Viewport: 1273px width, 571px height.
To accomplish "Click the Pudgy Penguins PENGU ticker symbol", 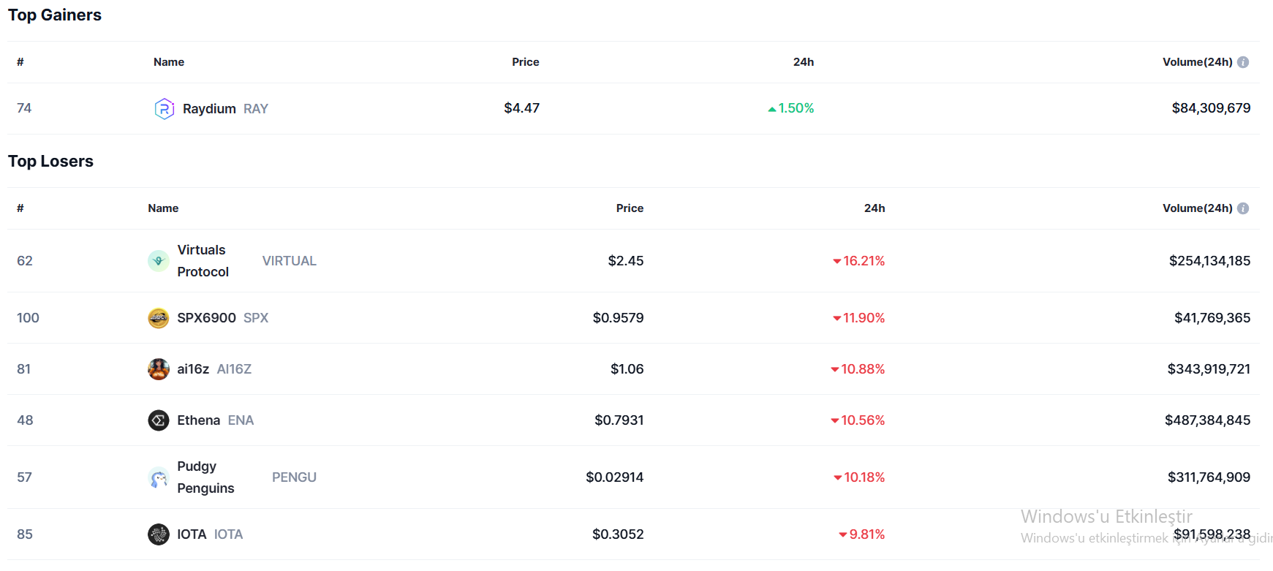I will point(294,477).
